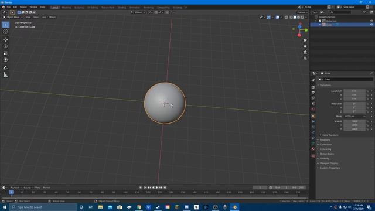Switch perspective/orthographic with the grid icon
The height and width of the screenshot is (211, 375).
pyautogui.click(x=305, y=58)
